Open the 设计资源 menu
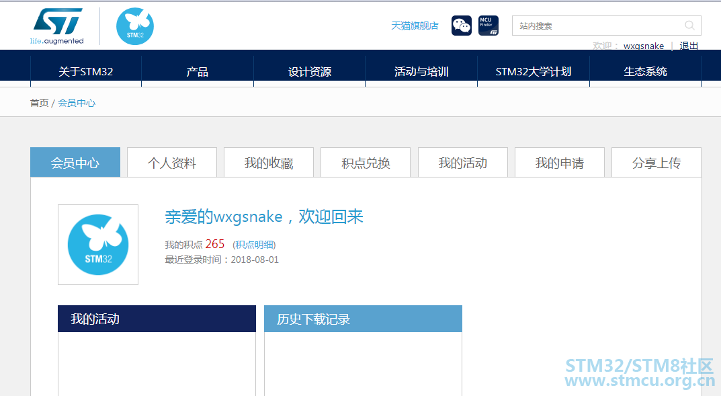The width and height of the screenshot is (721, 396). tap(310, 71)
